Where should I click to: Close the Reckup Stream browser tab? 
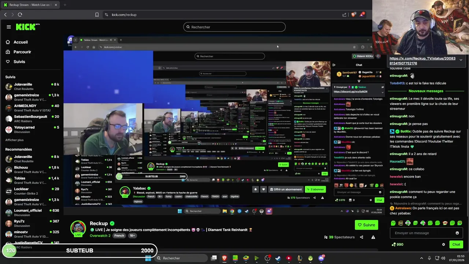(56, 5)
